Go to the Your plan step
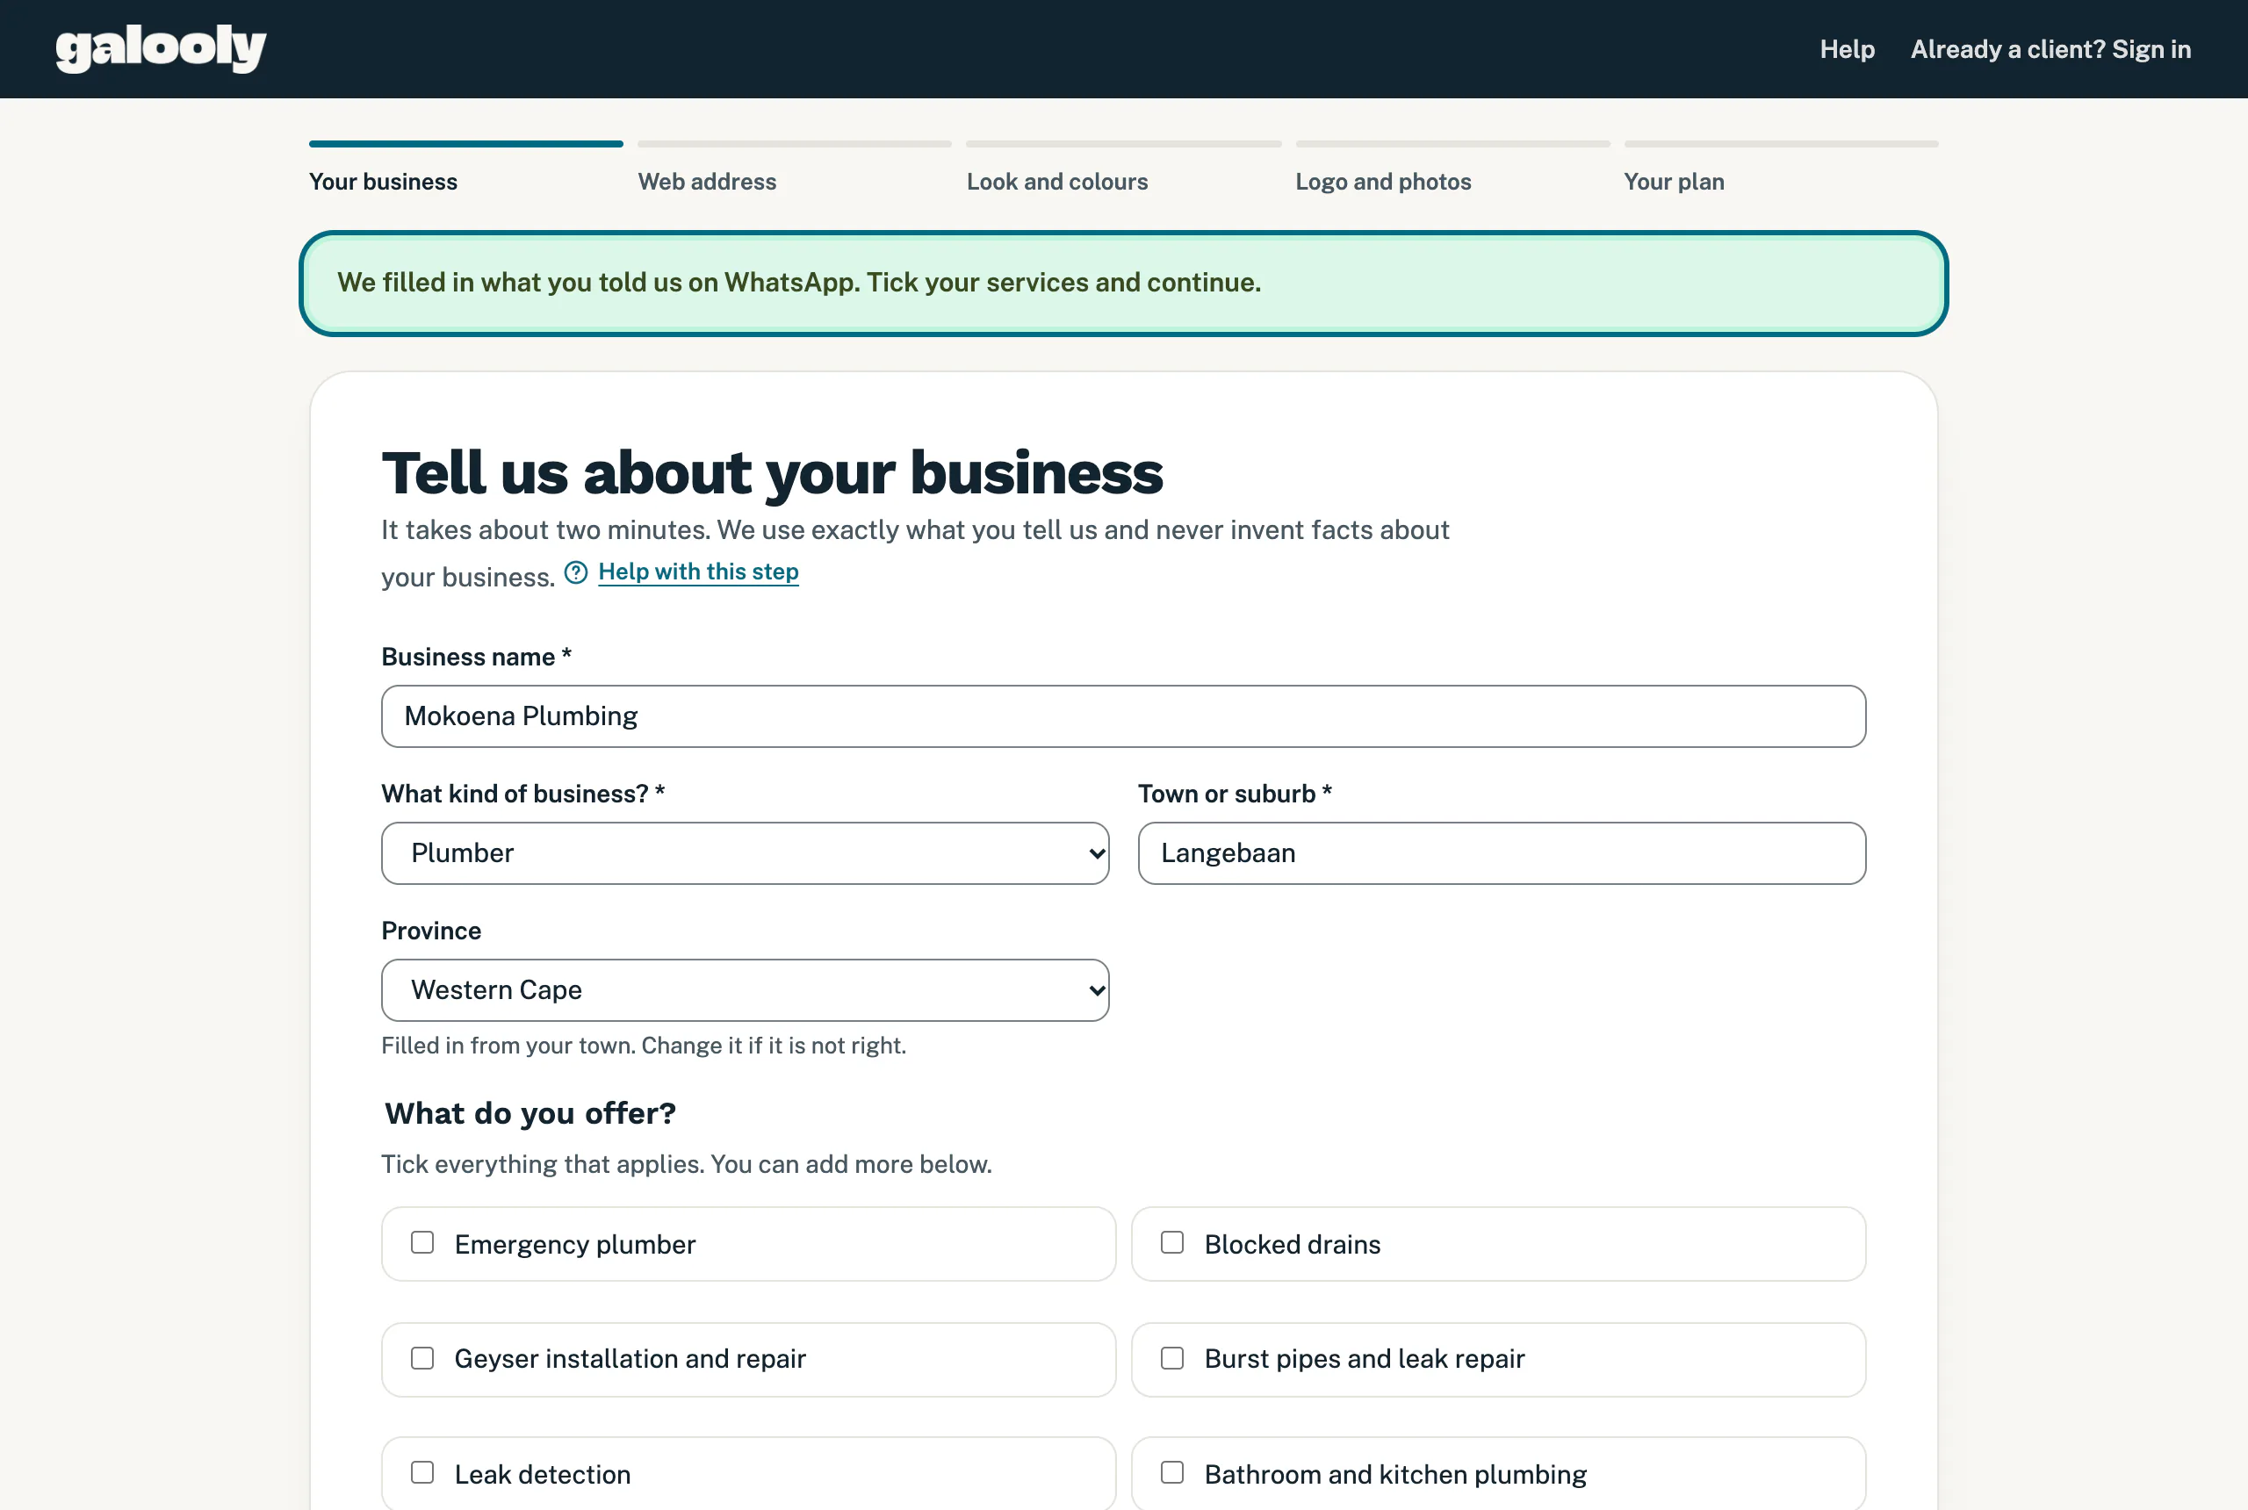The width and height of the screenshot is (2248, 1510). (1673, 182)
